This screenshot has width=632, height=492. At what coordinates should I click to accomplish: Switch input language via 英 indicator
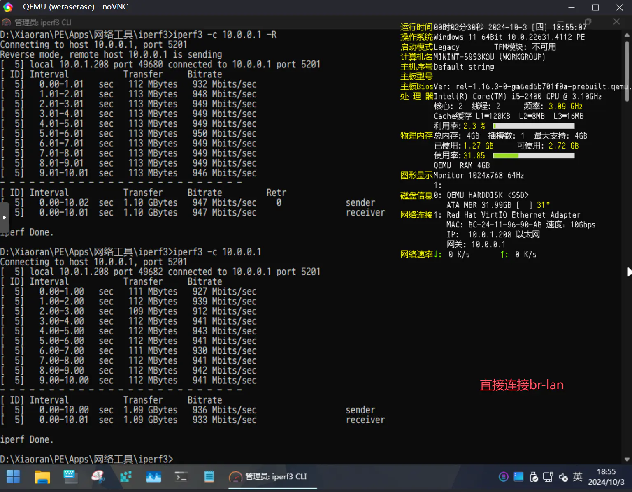[578, 477]
